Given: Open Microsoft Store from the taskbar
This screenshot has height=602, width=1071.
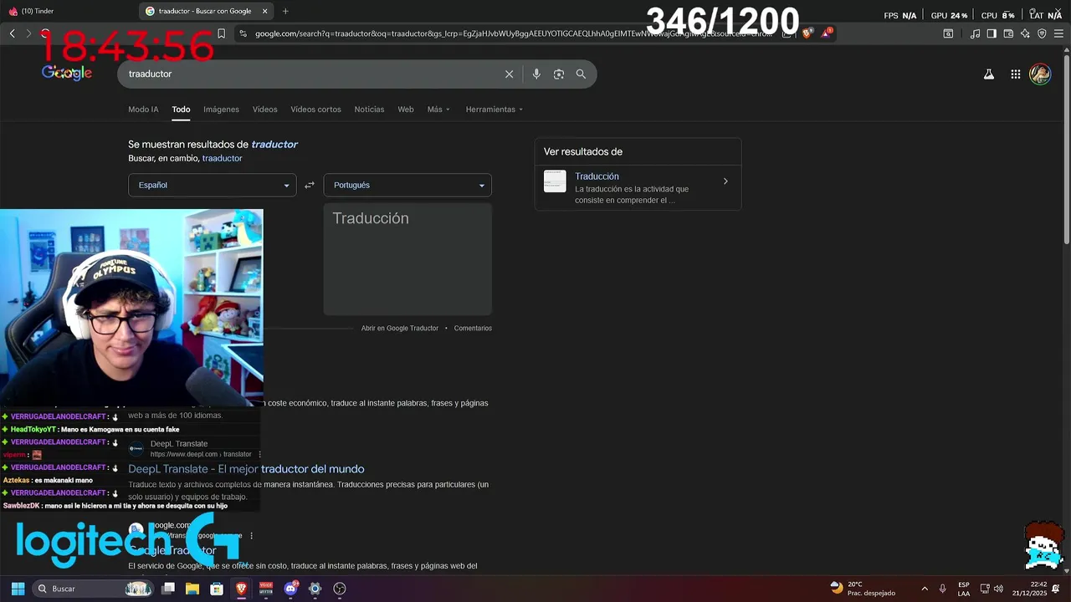Looking at the screenshot, I should (x=217, y=589).
